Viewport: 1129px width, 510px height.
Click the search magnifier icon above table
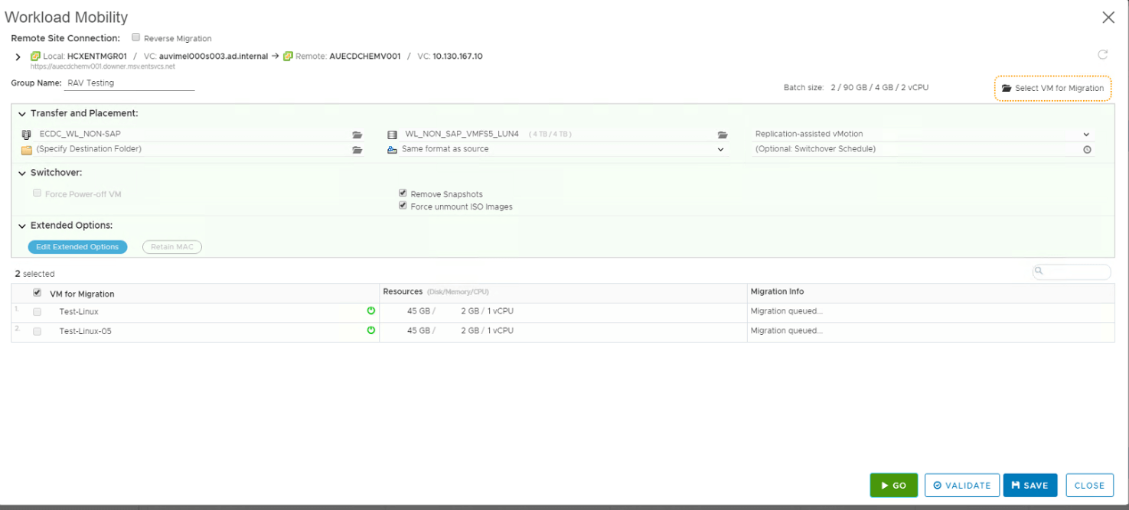coord(1039,271)
